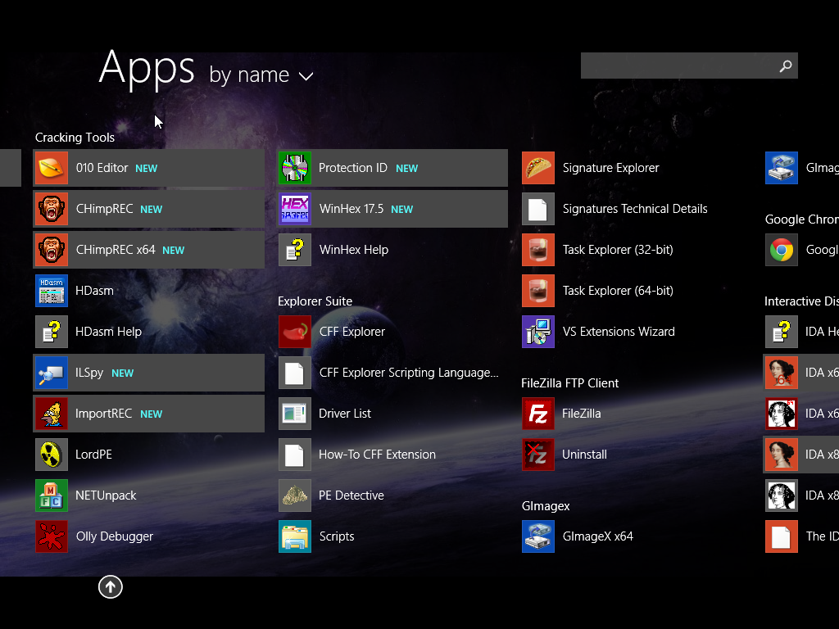Open PE Detective icon

click(x=295, y=496)
